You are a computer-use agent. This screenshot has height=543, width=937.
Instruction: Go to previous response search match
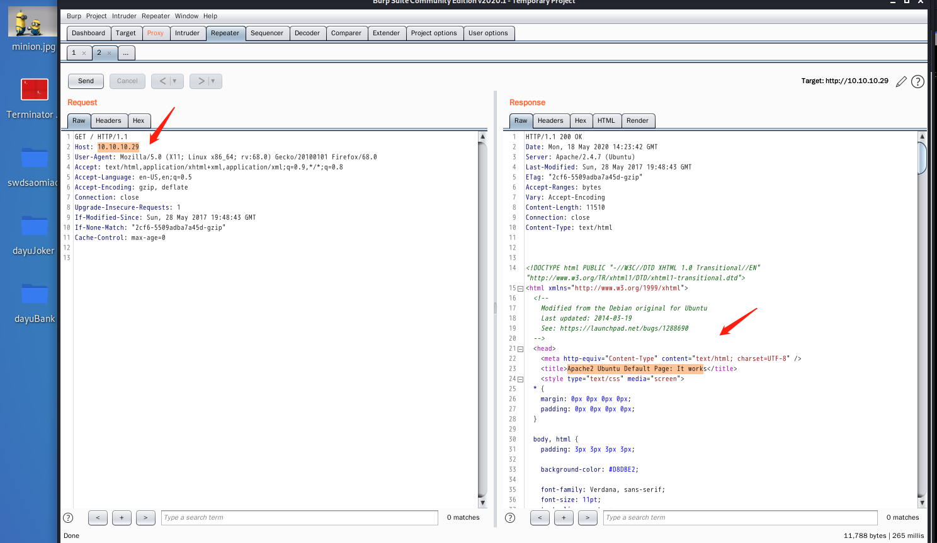pyautogui.click(x=540, y=518)
